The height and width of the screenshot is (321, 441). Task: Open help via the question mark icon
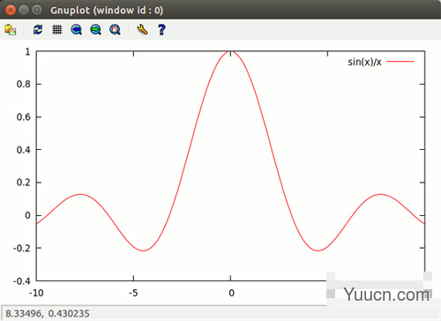[161, 30]
